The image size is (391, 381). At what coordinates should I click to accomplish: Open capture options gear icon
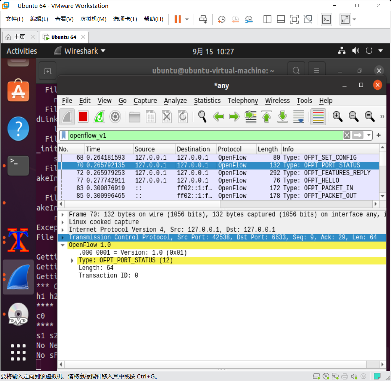(x=115, y=117)
